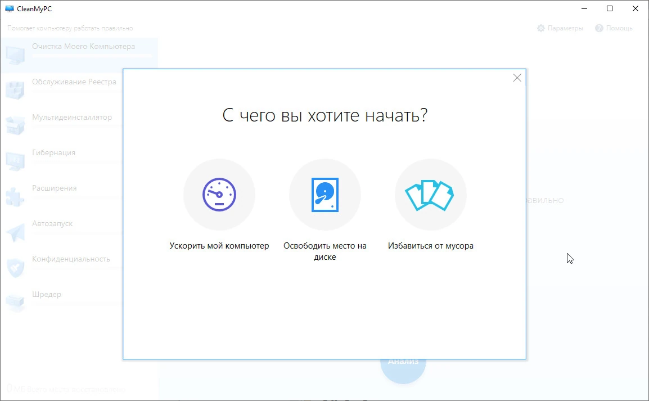Screen dimensions: 649x401
Task: Open 'Обслуживание Реестра' sidebar section
Action: (x=62, y=91)
